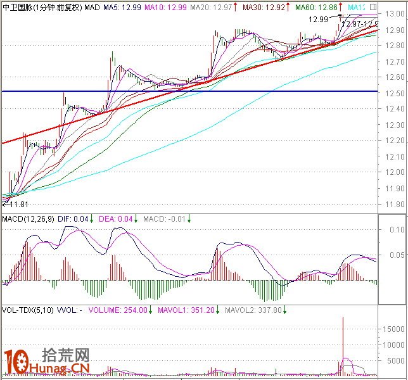Click the 11.80 price axis label
The width and height of the screenshot is (408, 380).
tap(395, 205)
